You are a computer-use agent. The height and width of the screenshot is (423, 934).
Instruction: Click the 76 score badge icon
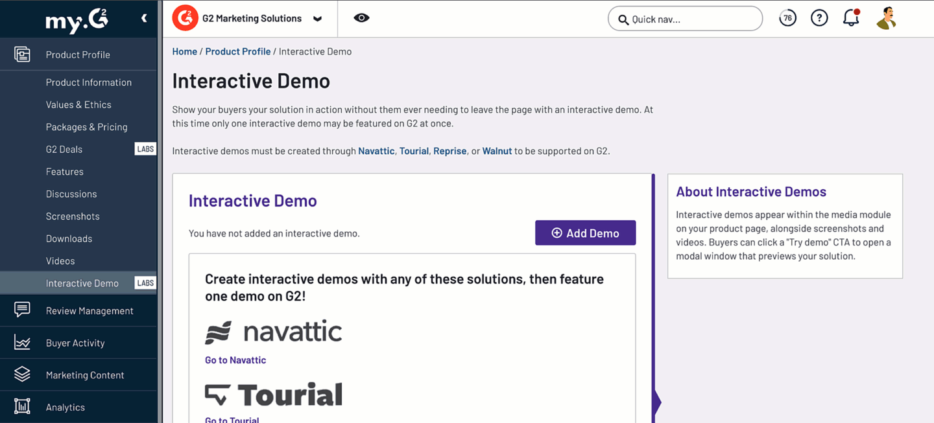coord(787,18)
